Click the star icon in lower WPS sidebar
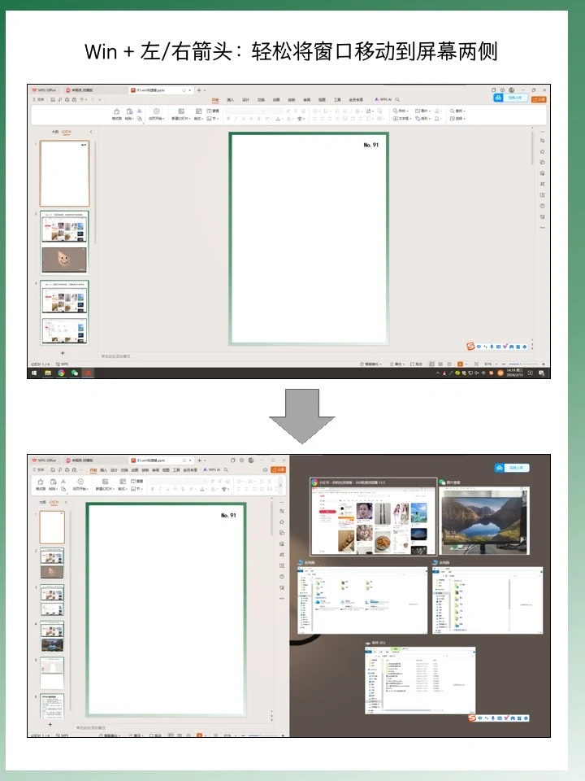Viewport: 585px width, 781px height. (x=282, y=522)
